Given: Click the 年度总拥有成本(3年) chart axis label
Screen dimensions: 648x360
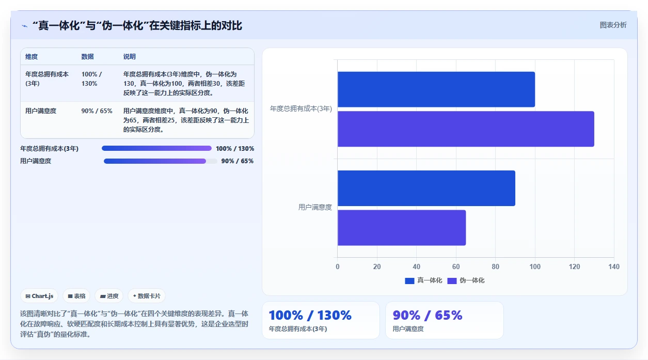Looking at the screenshot, I should pos(301,109).
